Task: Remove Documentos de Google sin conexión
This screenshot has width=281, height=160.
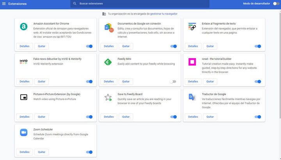Action: pos(126,46)
